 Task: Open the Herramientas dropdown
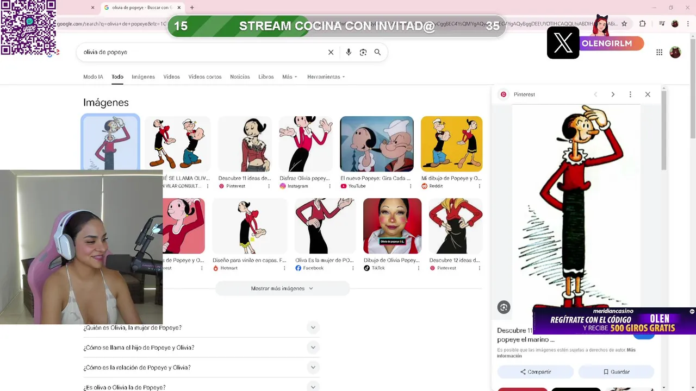point(326,77)
